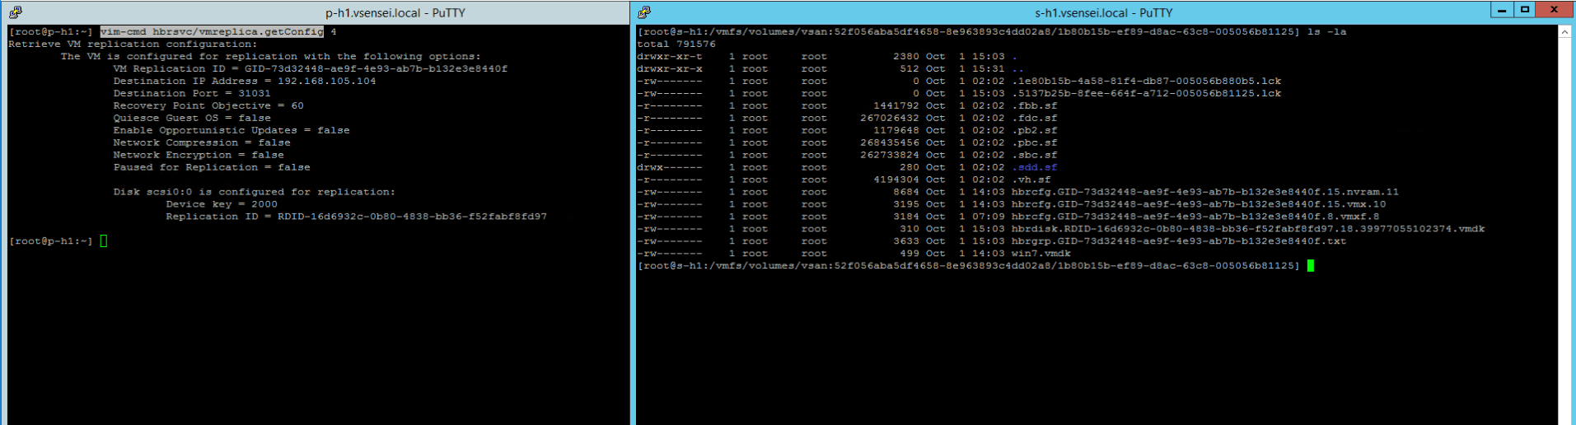Click the scrollbar track in s-h1 terminal
This screenshot has height=425, width=1576.
1564,231
